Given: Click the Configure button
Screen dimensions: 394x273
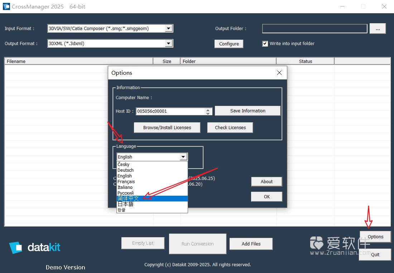Looking at the screenshot, I should (x=229, y=44).
